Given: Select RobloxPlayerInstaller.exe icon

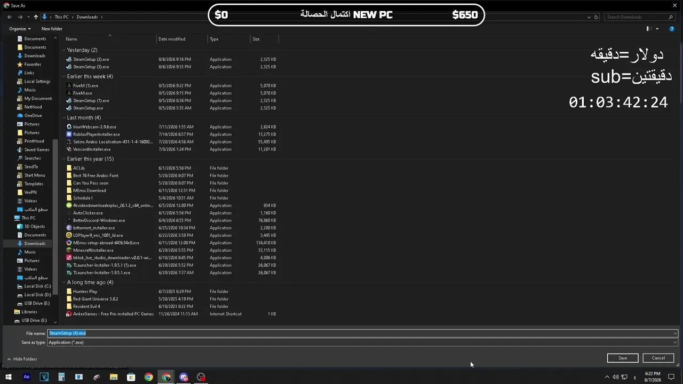Looking at the screenshot, I should [x=69, y=134].
